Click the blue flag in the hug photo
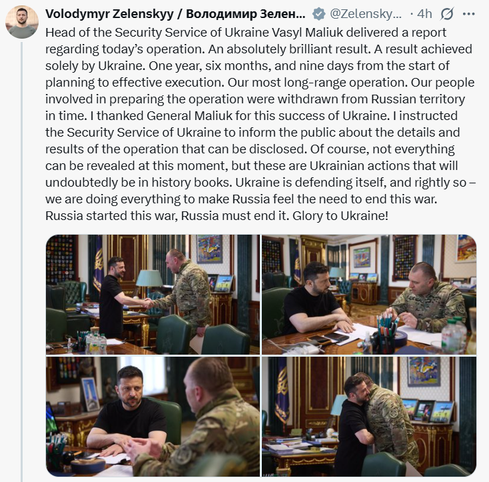Image resolution: width=489 pixels, height=482 pixels. (x=282, y=394)
